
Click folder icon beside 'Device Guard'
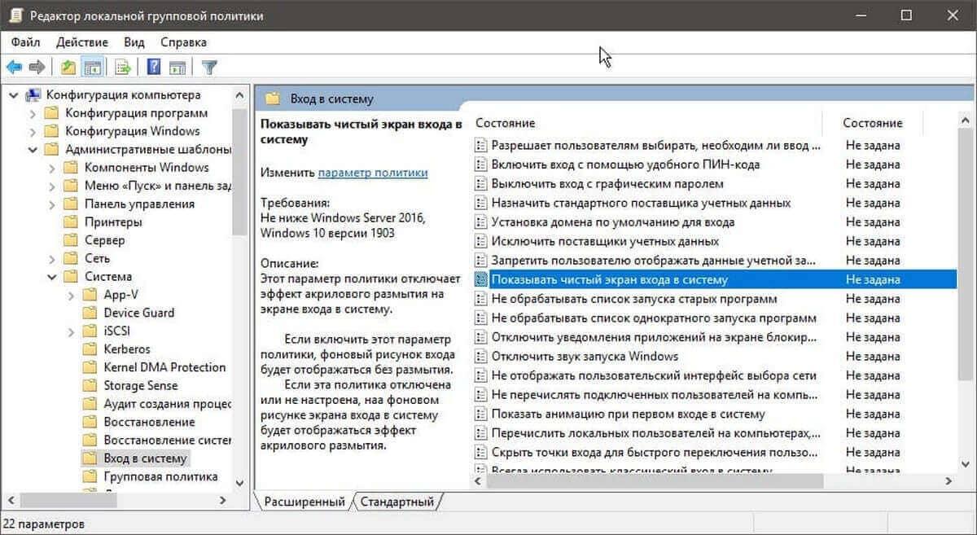tap(90, 313)
